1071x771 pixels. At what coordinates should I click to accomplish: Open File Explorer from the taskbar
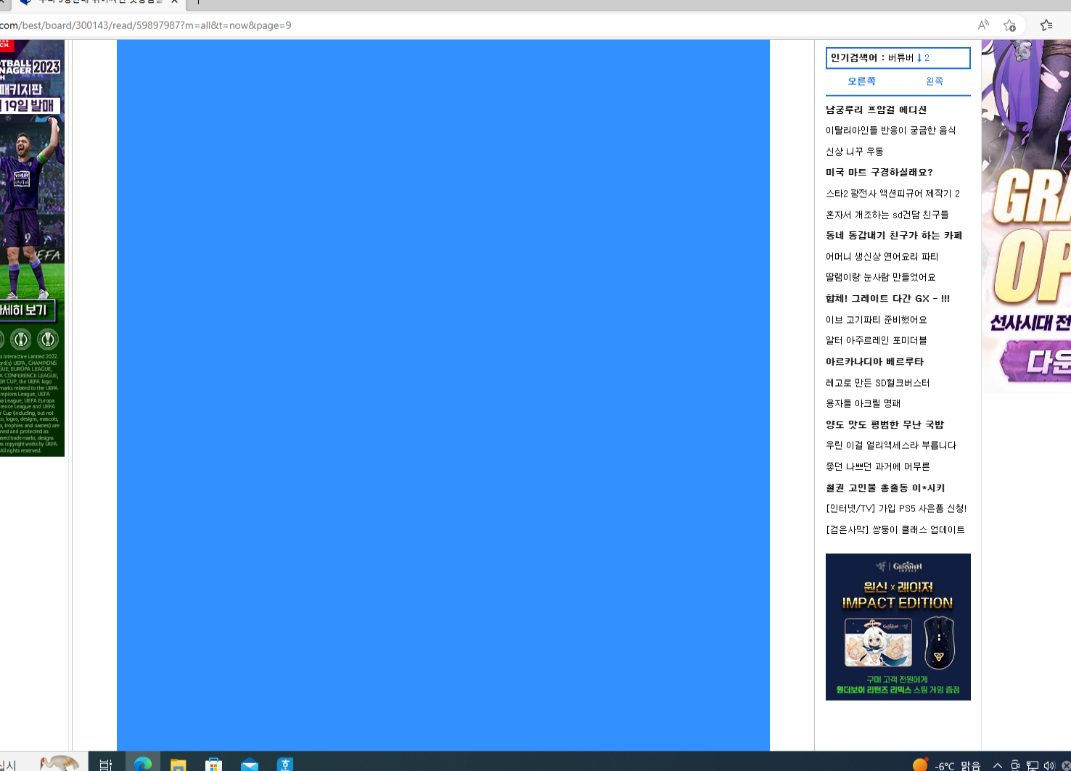178,764
